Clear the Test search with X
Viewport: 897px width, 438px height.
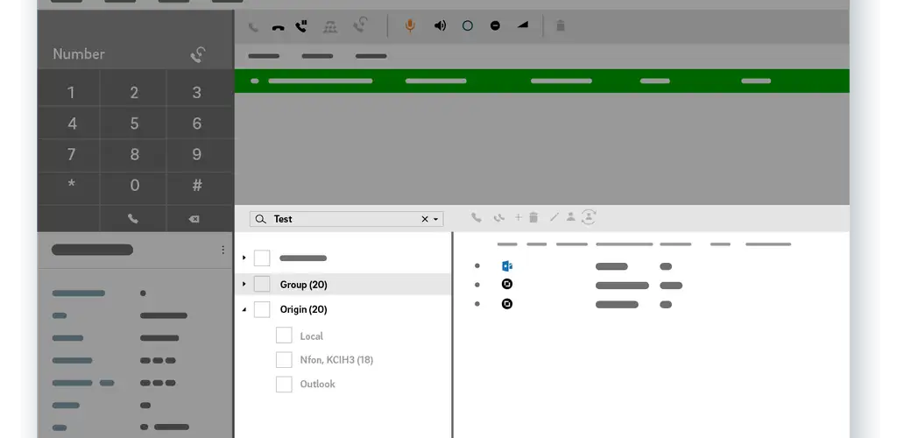(425, 219)
